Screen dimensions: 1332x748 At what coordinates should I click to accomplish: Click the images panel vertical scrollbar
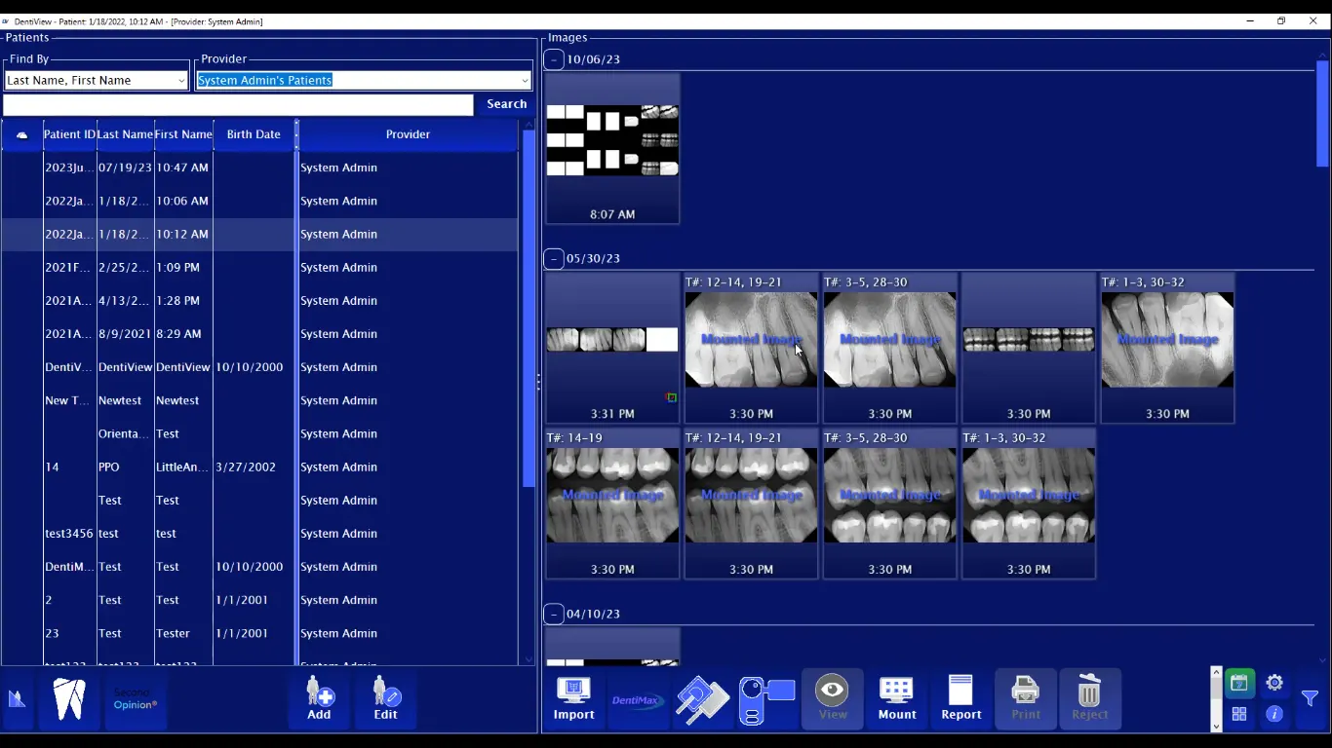pos(1322,112)
